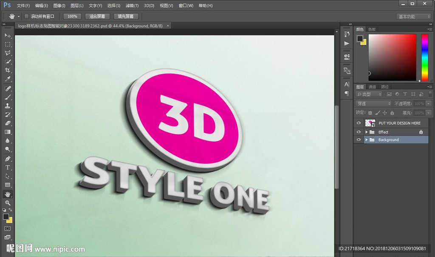
Task: Open the opacity value dropdown arrow
Action: [429, 103]
